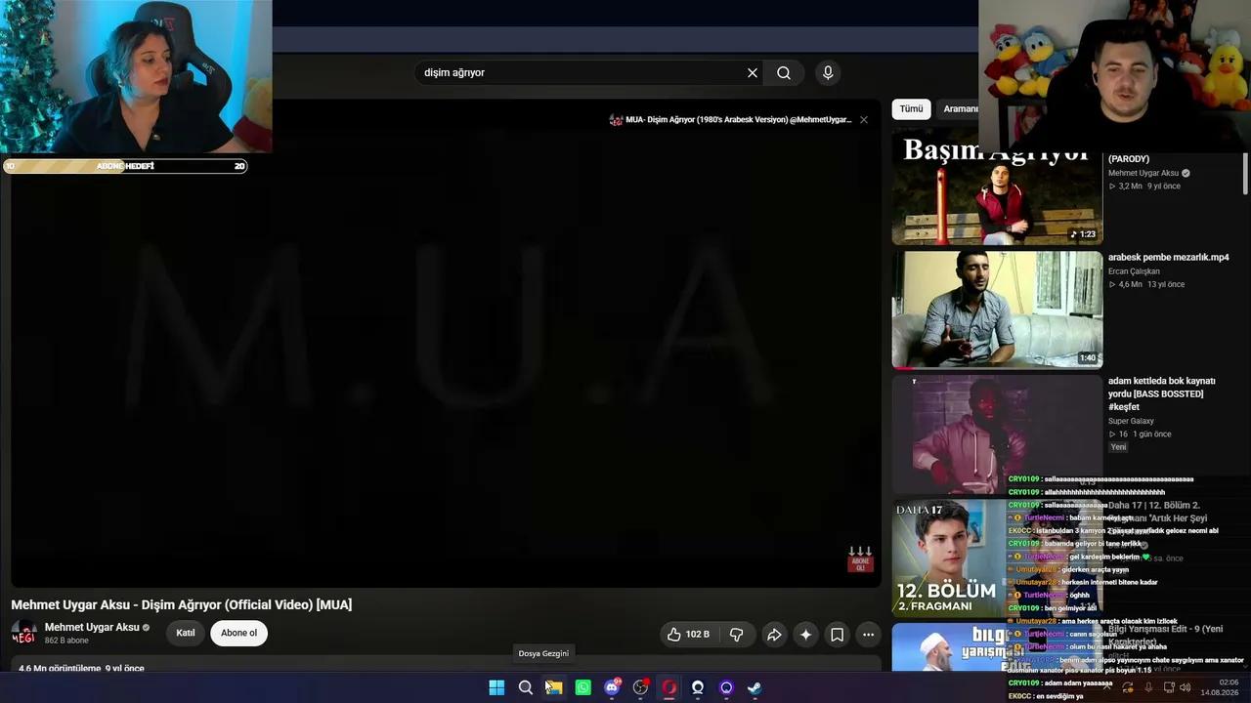Select the Tümü filter chip

pyautogui.click(x=911, y=108)
